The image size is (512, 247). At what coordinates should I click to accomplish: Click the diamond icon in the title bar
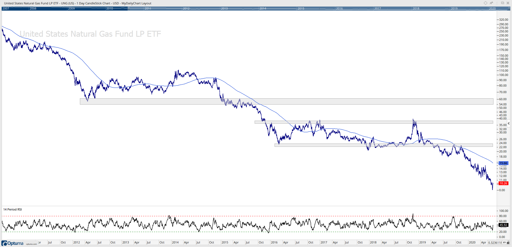[x=486, y=3]
